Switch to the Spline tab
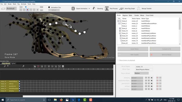 point(13,63)
